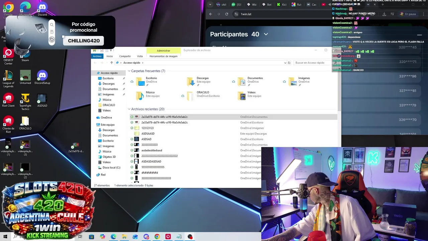
Task: Refresh the File Explorer address bar
Action: [x=289, y=63]
